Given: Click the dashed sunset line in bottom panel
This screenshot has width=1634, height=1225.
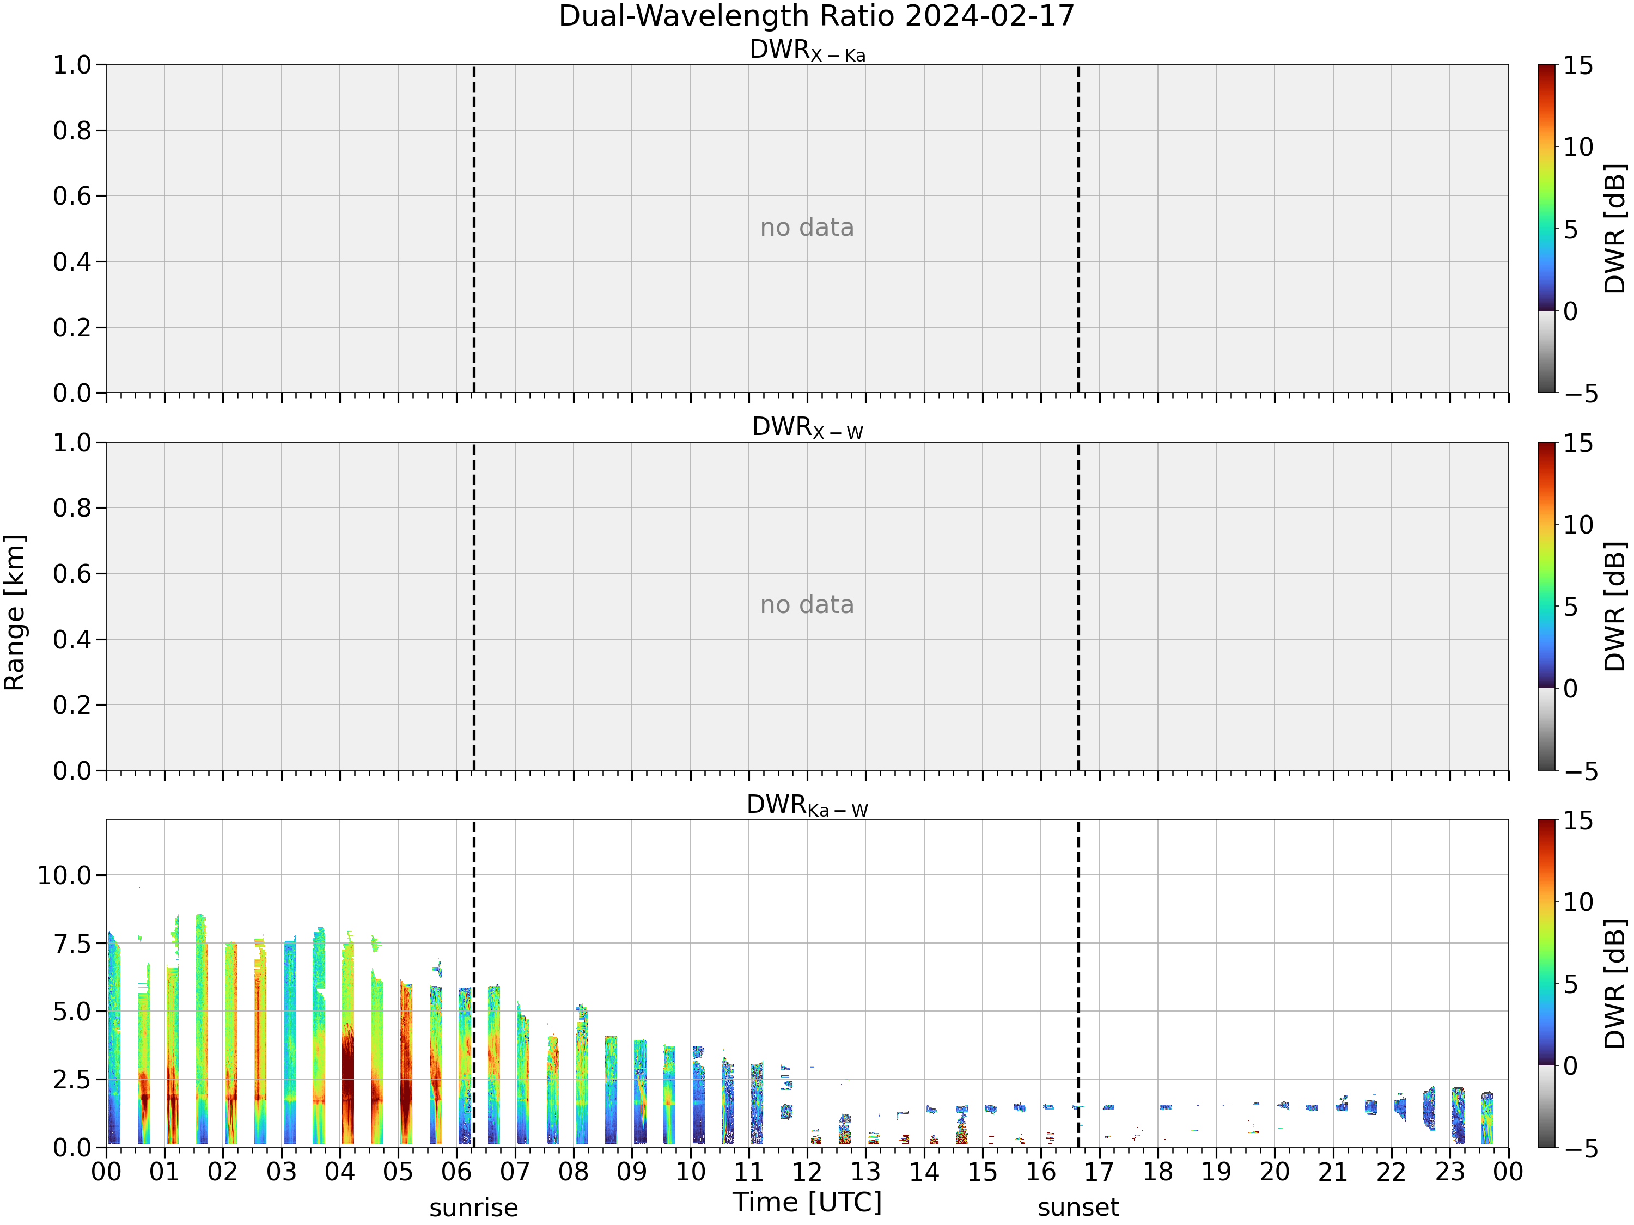Looking at the screenshot, I should tap(1078, 984).
